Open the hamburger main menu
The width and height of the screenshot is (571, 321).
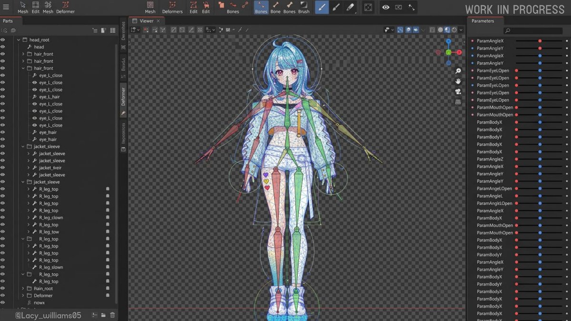(x=6, y=7)
